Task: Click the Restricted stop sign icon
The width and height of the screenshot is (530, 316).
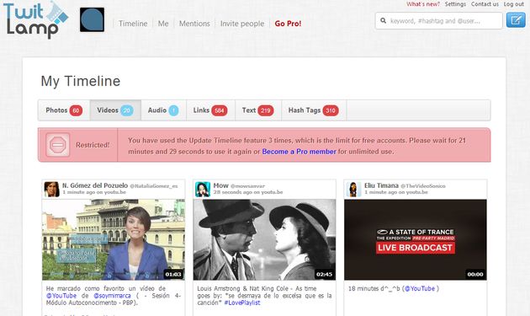Action: coord(58,145)
